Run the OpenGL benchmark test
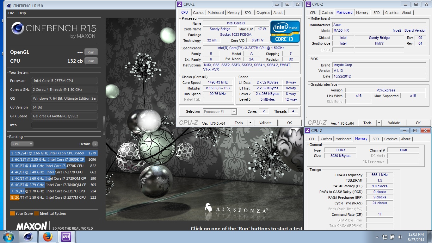The width and height of the screenshot is (432, 243). (91, 52)
